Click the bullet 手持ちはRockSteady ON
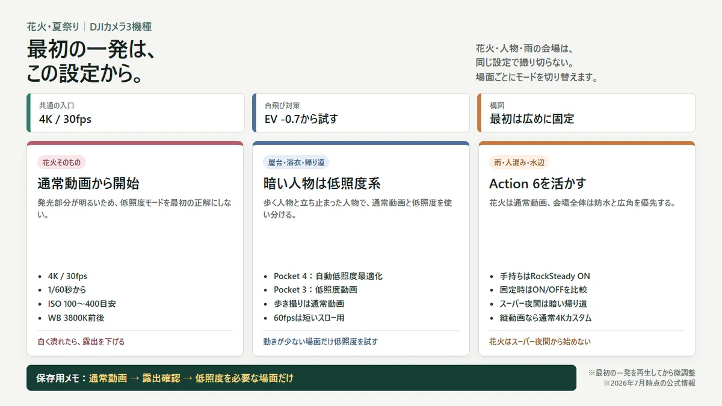This screenshot has height=406, width=722. [545, 276]
